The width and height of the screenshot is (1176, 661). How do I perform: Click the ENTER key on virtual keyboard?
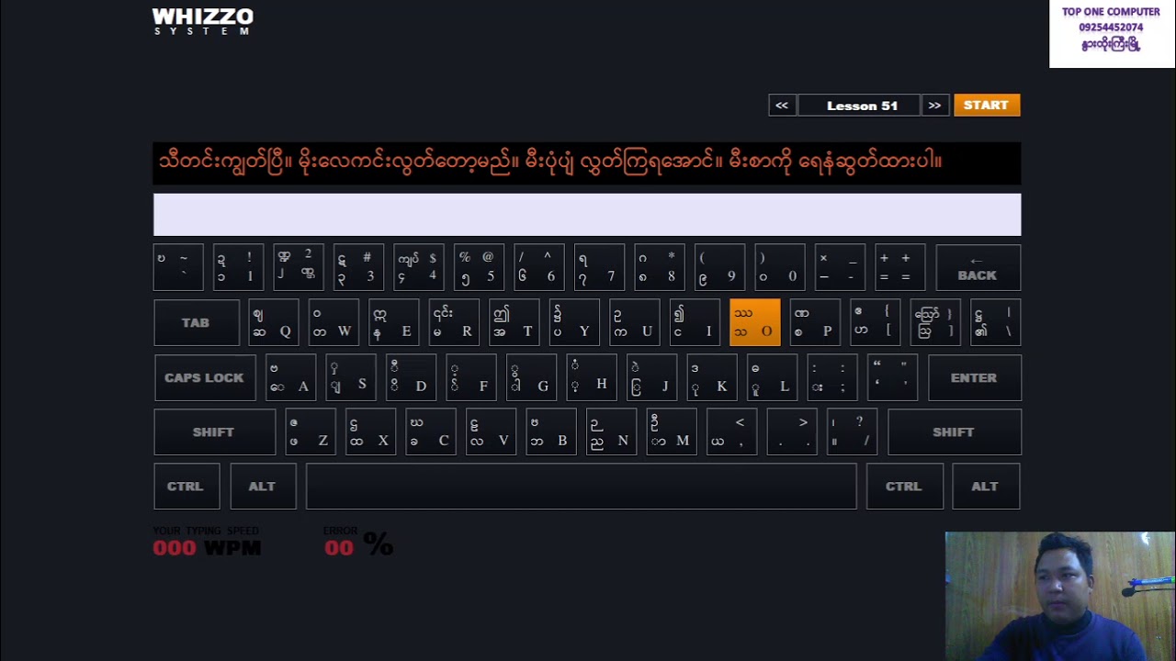(974, 377)
